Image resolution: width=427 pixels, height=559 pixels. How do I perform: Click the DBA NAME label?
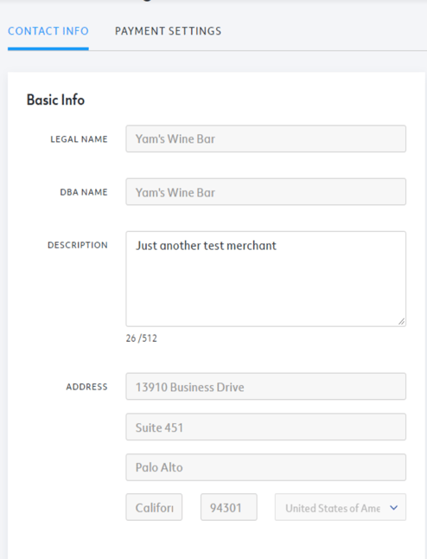click(x=84, y=192)
